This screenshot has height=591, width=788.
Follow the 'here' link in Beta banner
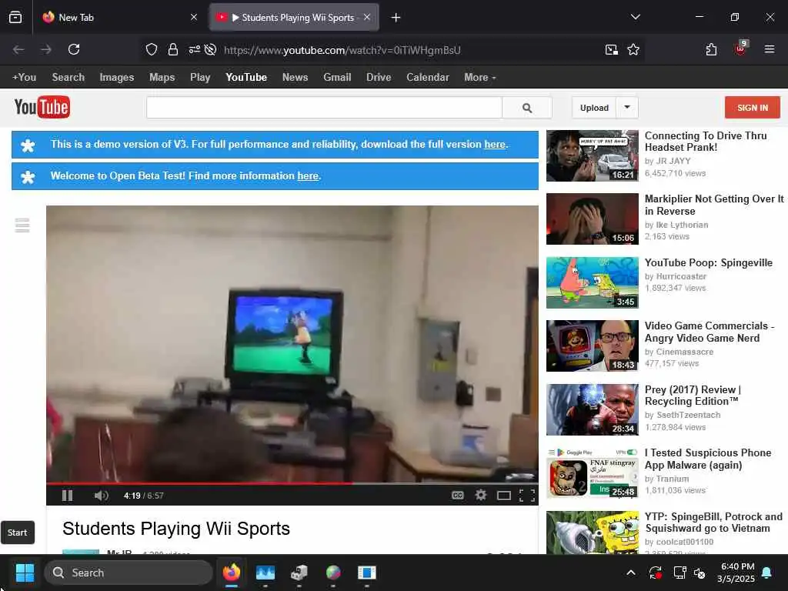pos(308,176)
